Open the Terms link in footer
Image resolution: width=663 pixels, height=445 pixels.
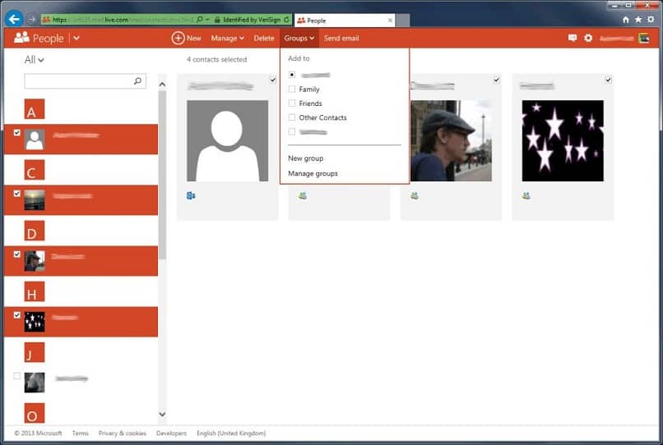pyautogui.click(x=81, y=434)
